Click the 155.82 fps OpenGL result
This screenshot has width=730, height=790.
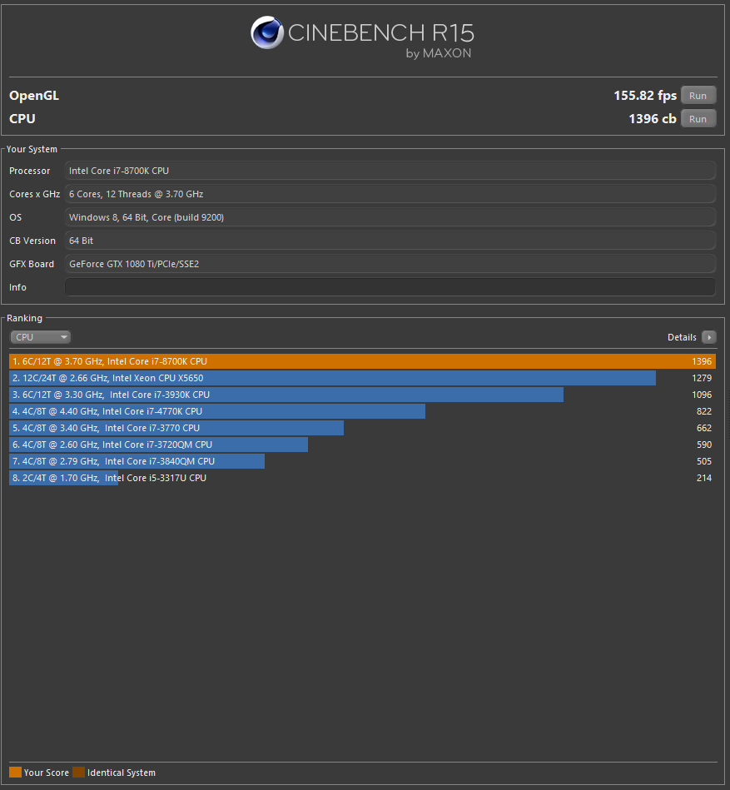[645, 95]
